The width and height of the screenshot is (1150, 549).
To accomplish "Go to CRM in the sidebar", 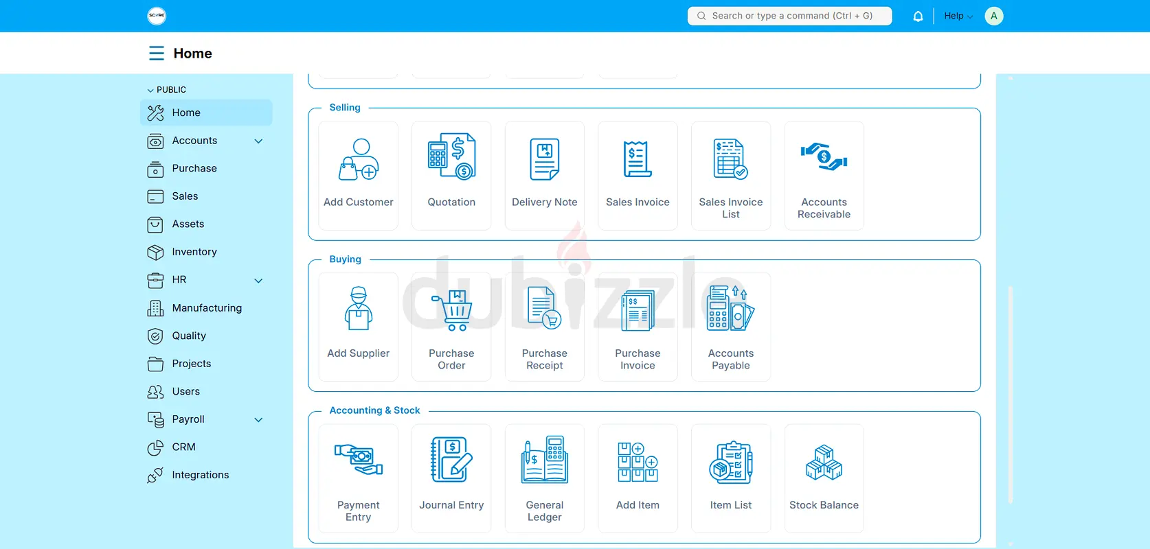I will (x=183, y=447).
